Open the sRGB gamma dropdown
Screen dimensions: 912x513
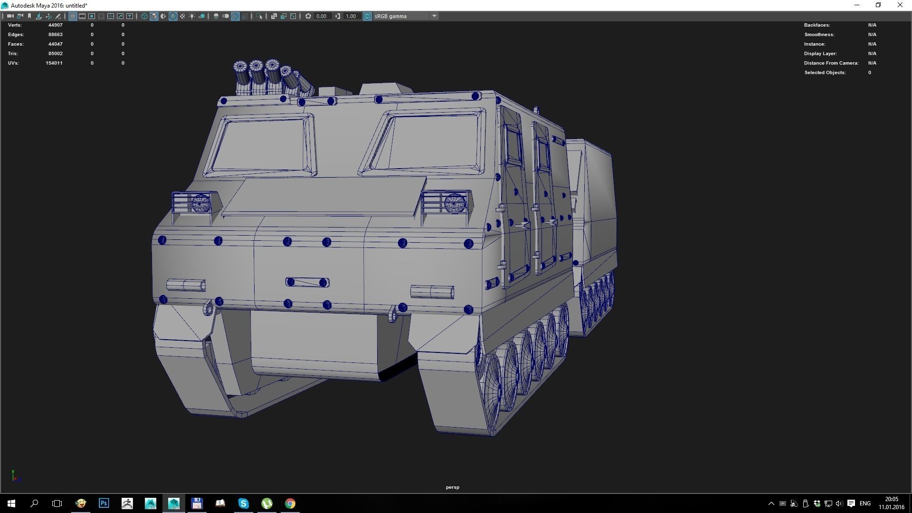[x=434, y=16]
